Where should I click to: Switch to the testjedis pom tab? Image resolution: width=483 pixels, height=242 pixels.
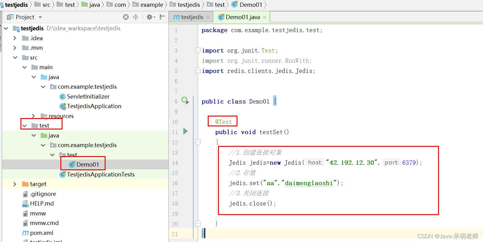[x=189, y=17]
